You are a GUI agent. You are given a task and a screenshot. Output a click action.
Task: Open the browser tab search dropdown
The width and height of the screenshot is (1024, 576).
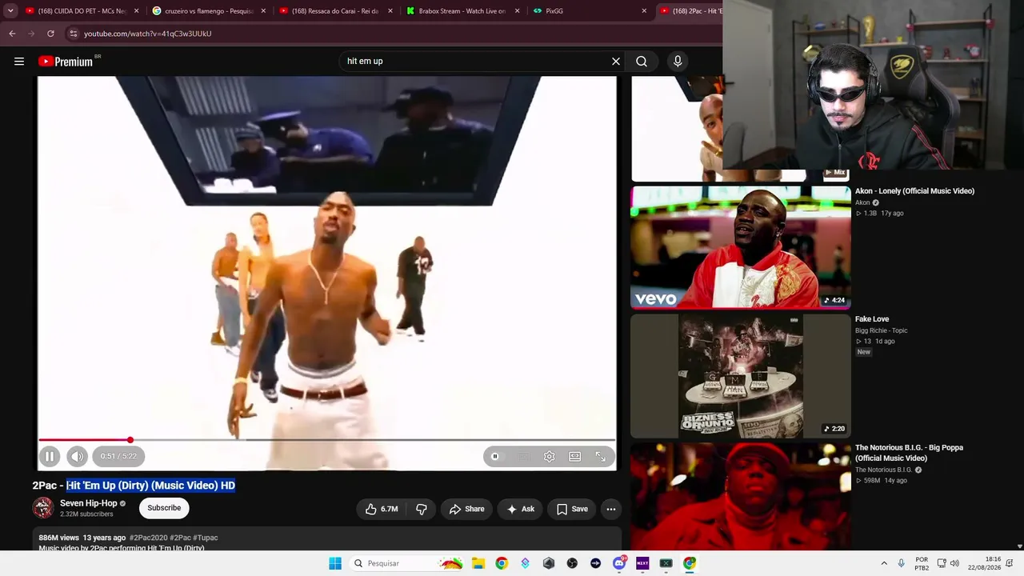(x=10, y=11)
